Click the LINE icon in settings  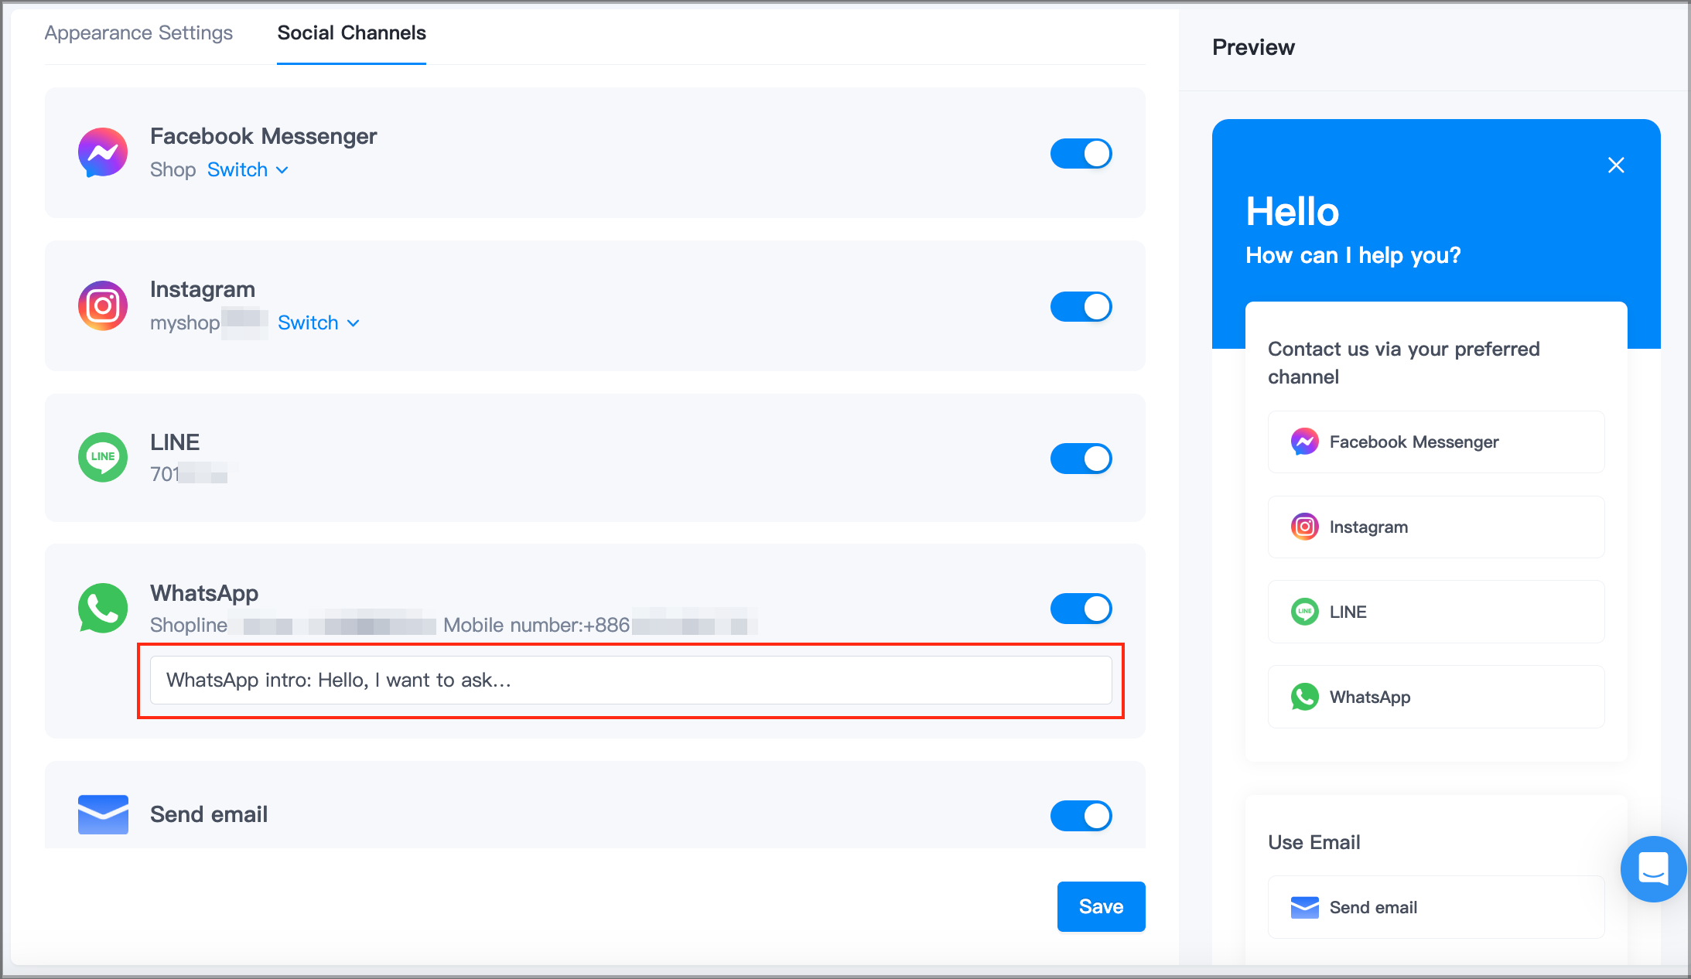pyautogui.click(x=102, y=457)
